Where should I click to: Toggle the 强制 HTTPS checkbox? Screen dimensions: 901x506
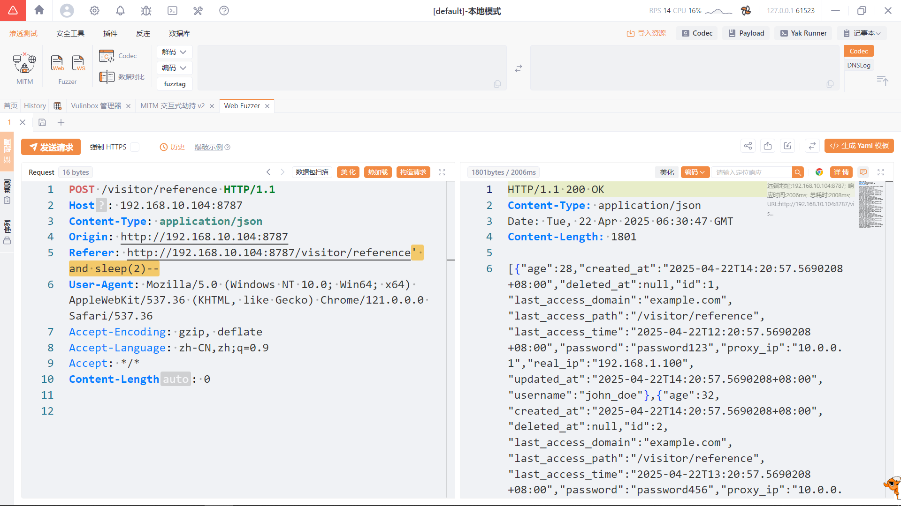coord(135,147)
